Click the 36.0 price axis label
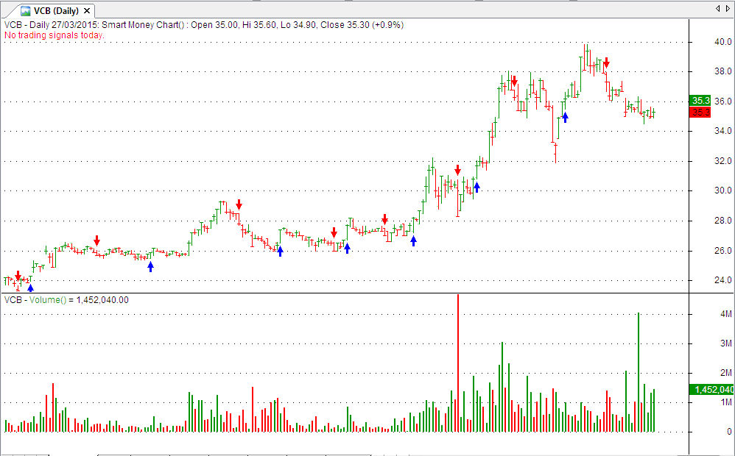This screenshot has height=456, width=735. pyautogui.click(x=722, y=101)
